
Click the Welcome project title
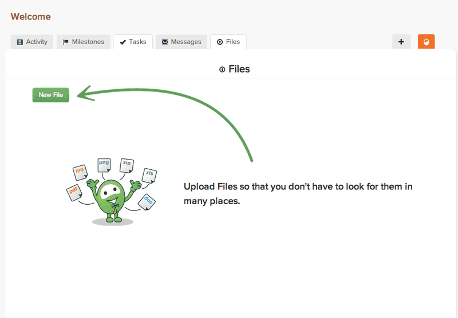tap(31, 17)
